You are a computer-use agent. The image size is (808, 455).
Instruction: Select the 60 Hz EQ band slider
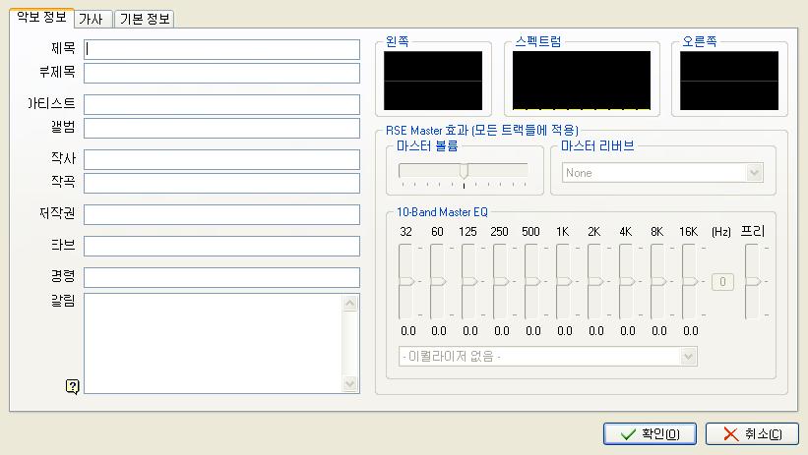[438, 281]
